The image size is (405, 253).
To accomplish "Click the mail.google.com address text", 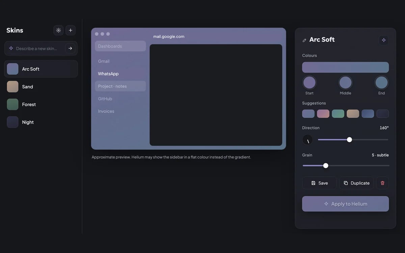I will (x=169, y=36).
